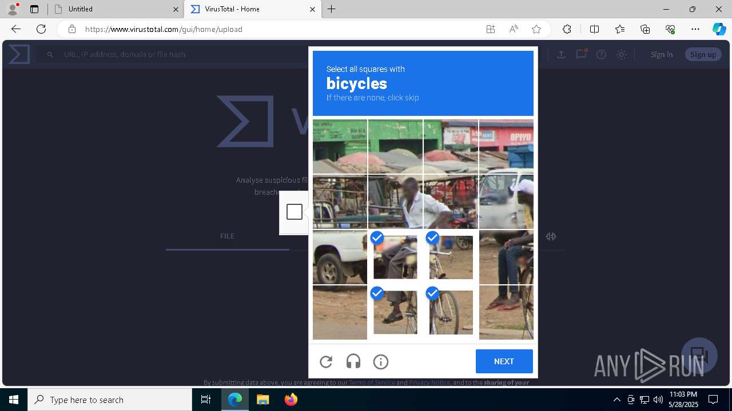The width and height of the screenshot is (732, 411).
Task: Open browser Collections icon
Action: click(645, 29)
